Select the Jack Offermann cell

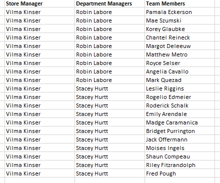(x=179, y=139)
